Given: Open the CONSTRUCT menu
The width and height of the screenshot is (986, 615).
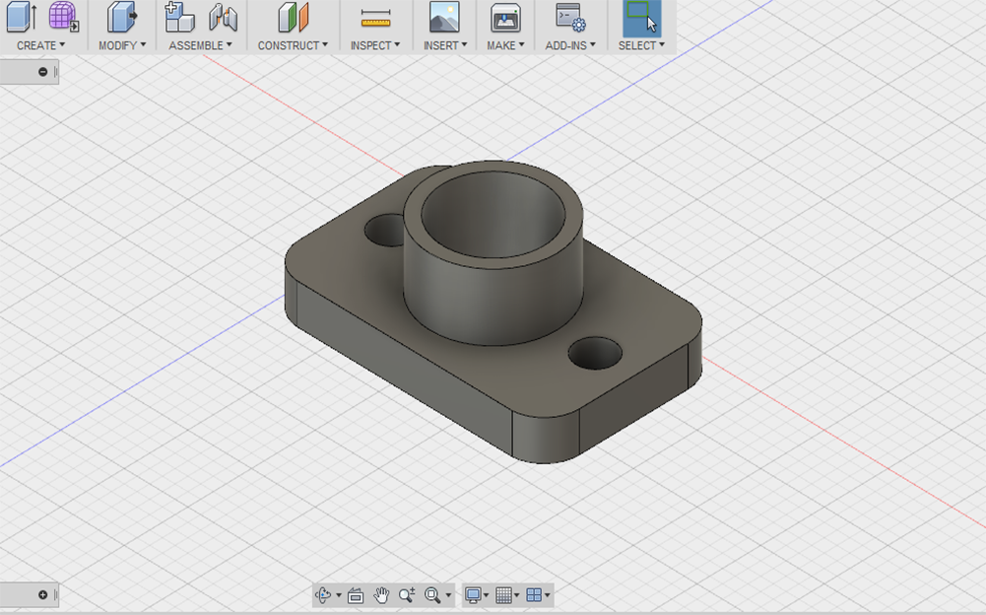Looking at the screenshot, I should tap(293, 45).
